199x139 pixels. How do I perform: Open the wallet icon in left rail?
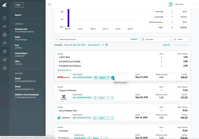click(5, 52)
